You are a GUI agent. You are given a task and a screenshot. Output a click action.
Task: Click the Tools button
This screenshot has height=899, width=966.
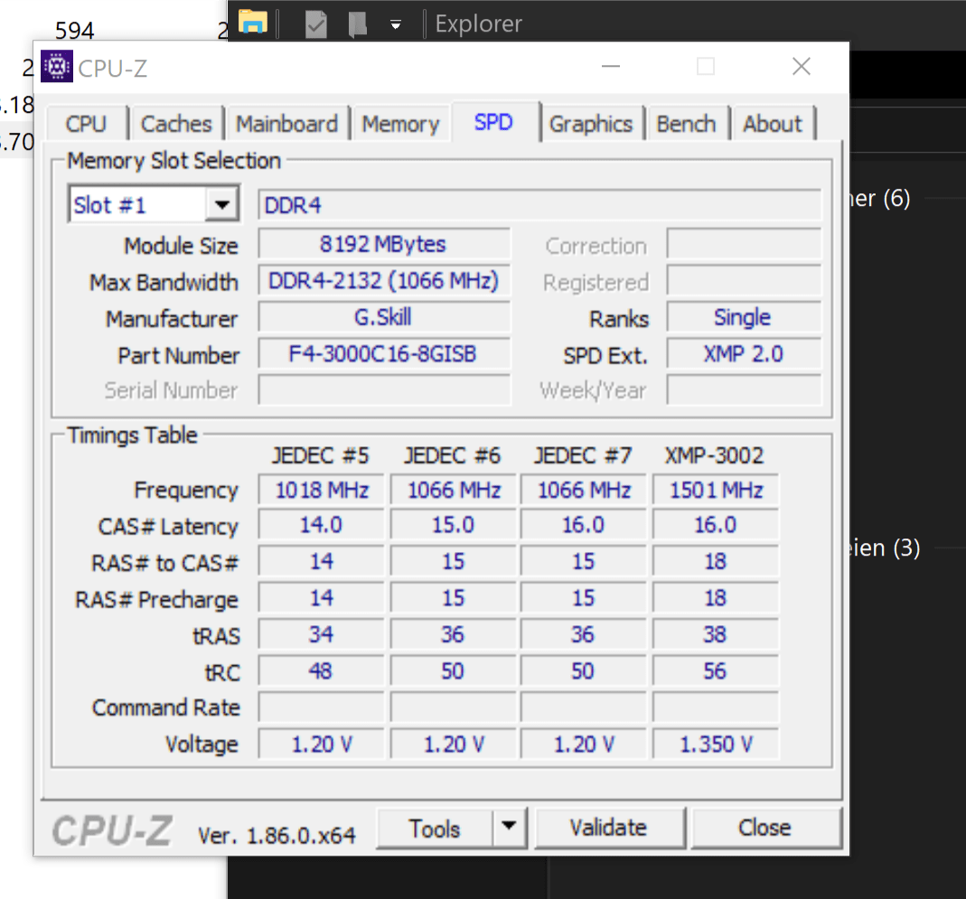click(x=435, y=829)
